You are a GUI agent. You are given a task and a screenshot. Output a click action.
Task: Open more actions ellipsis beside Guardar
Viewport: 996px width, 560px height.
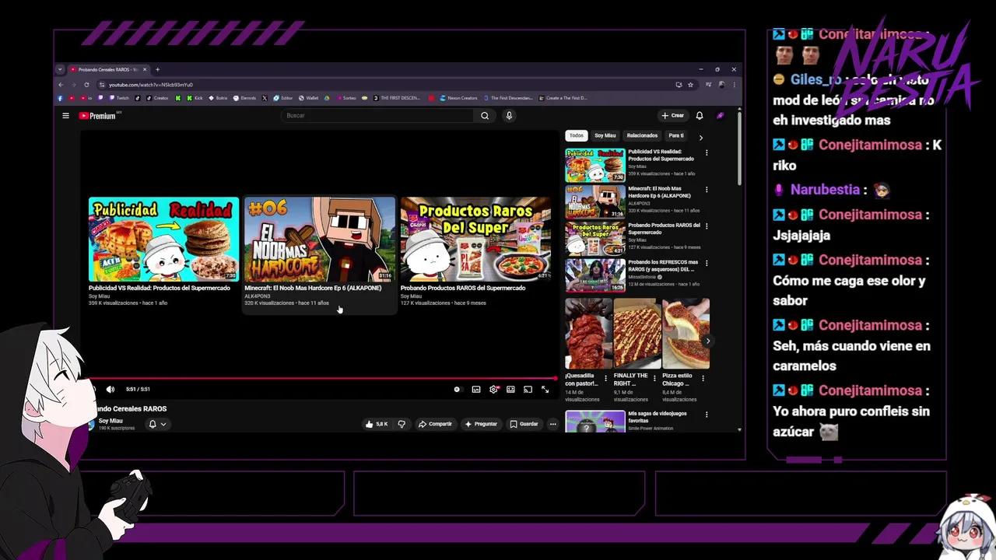[552, 424]
